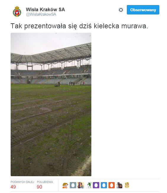167x193 pixels.
Task: Select the tweet text about kielecka murawa
Action: pos(79,26)
